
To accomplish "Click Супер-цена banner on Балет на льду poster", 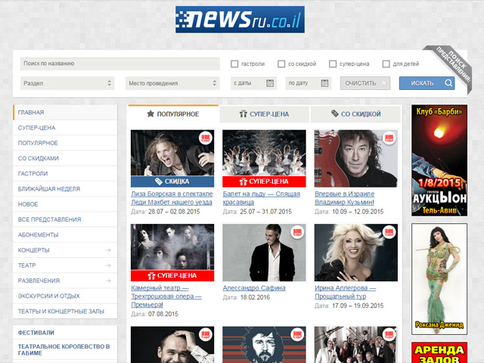I will click(264, 181).
